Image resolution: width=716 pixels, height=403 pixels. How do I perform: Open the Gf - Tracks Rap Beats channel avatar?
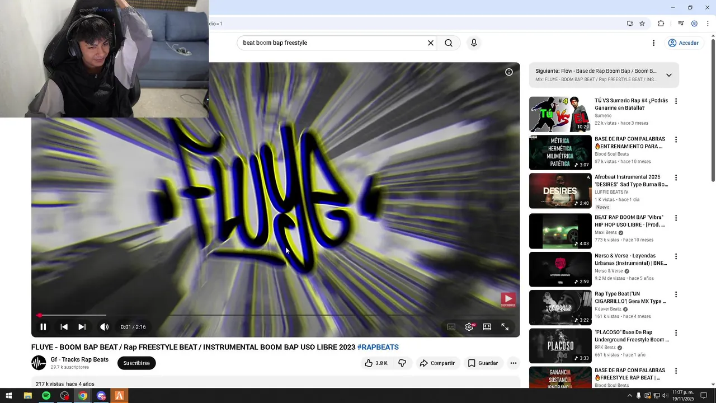[x=39, y=363]
